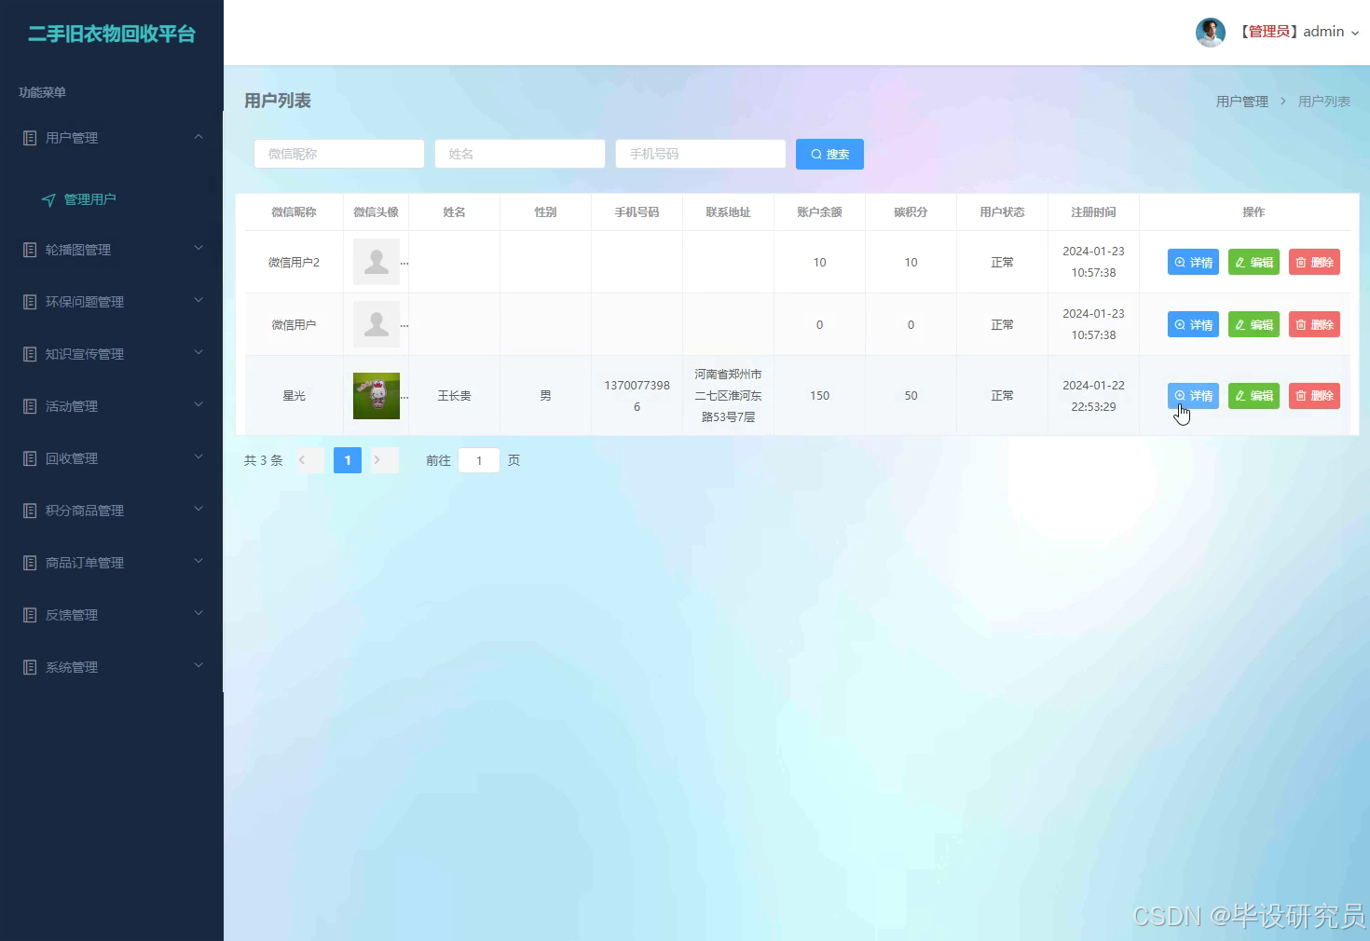Focus the 手机号码 search field

point(701,154)
